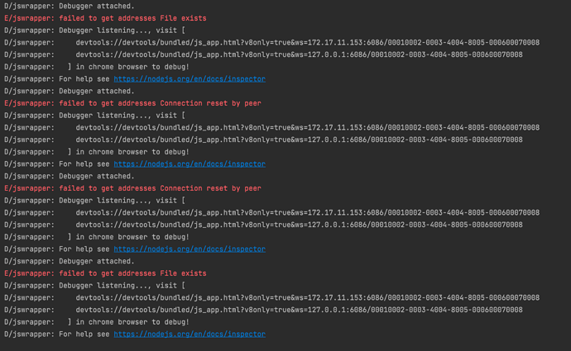This screenshot has height=351, width=571.
Task: Click the second "Connection reset by peer" error
Action: click(x=132, y=188)
